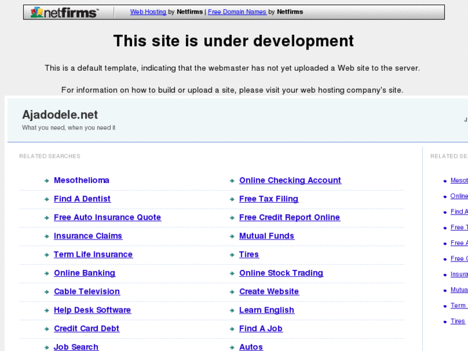Open the Autos link

tap(251, 347)
